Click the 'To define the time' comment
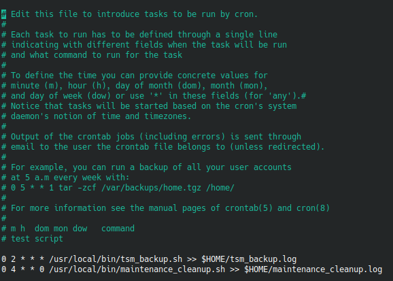 pos(135,76)
